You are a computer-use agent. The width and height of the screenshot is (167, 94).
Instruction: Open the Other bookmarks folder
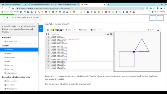[x=158, y=12]
